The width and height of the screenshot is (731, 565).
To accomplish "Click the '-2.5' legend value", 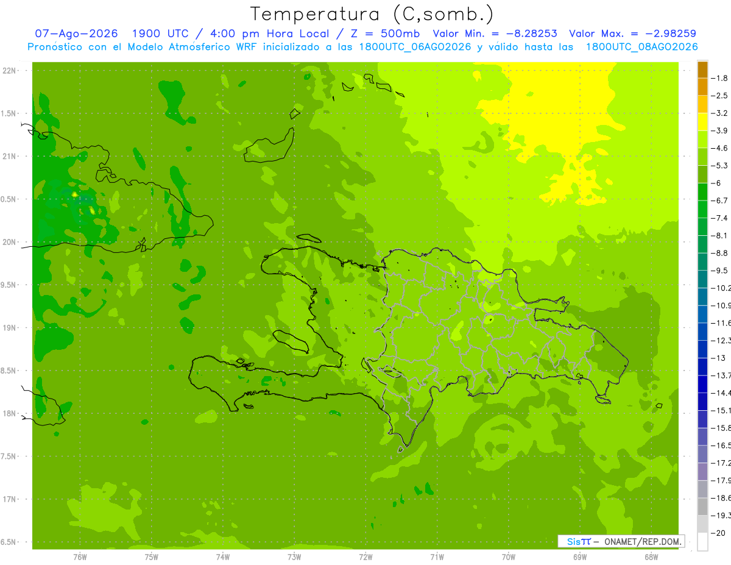I will click(x=721, y=96).
